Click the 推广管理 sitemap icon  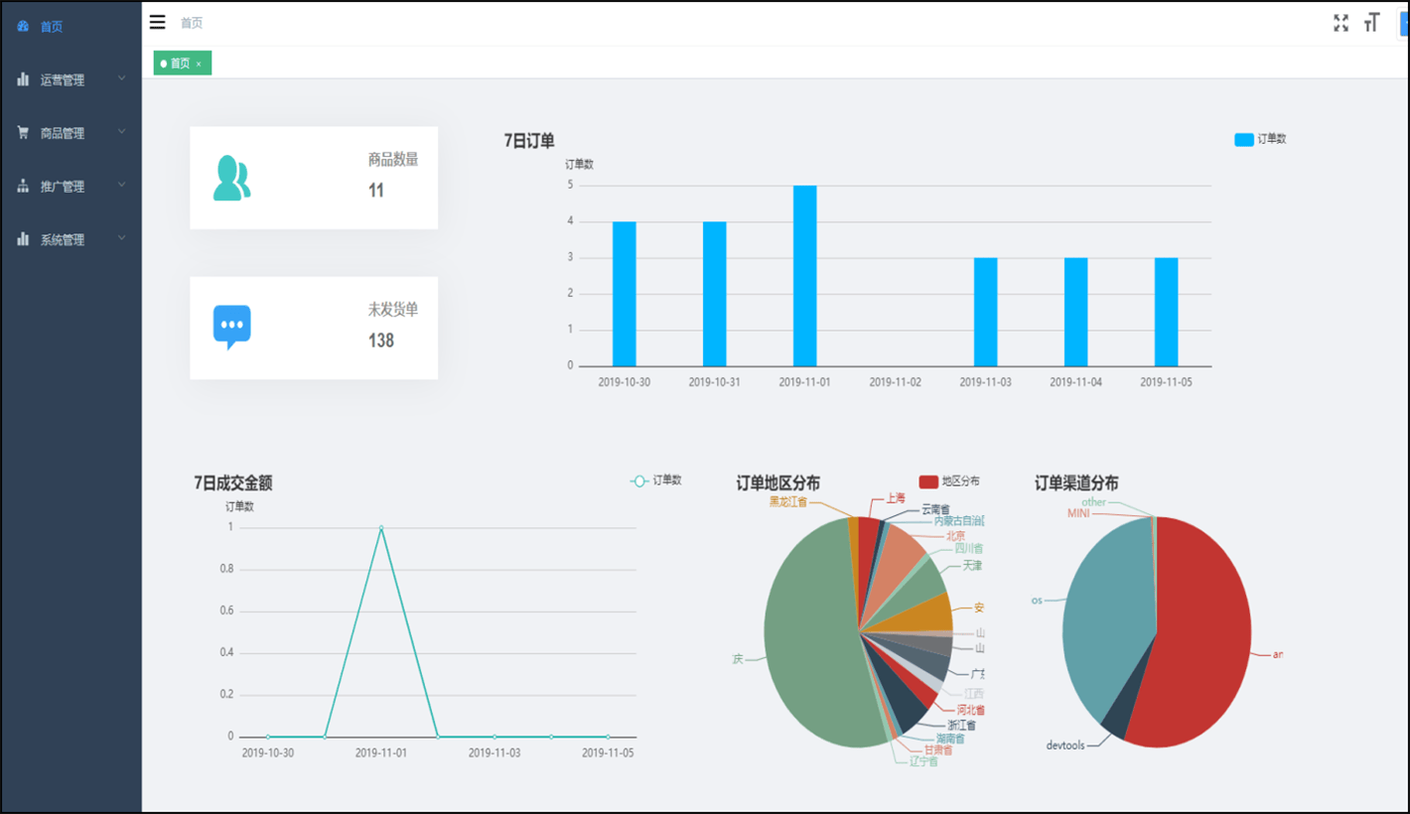[x=23, y=187]
